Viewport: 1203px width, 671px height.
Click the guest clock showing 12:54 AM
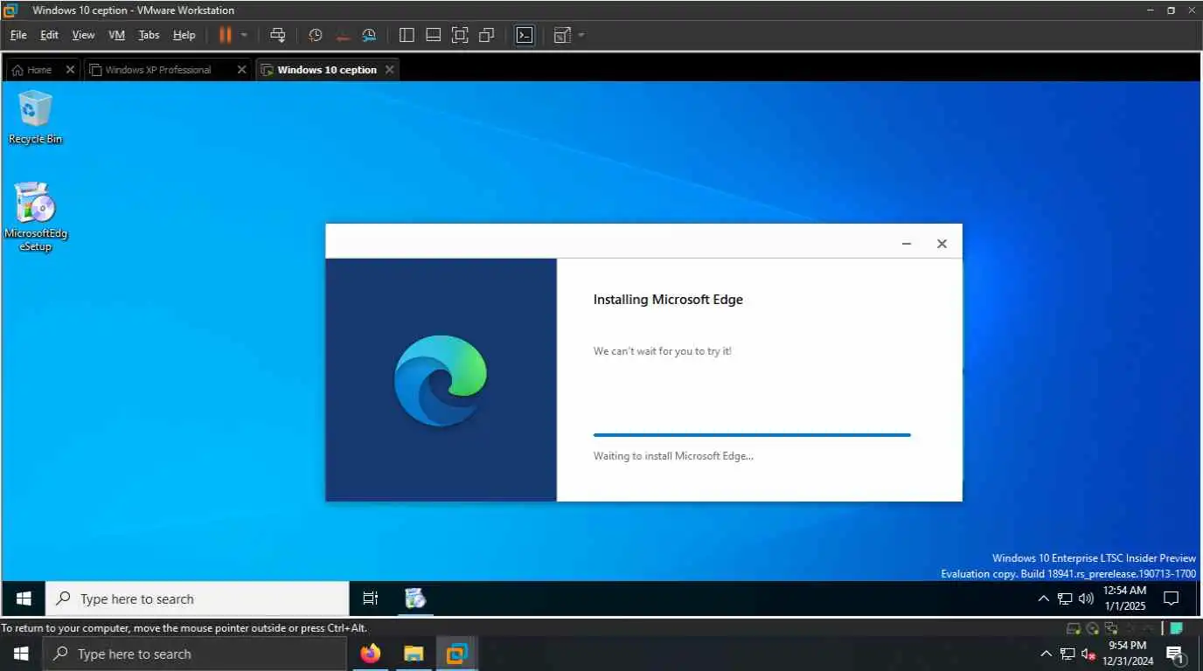[x=1124, y=598]
